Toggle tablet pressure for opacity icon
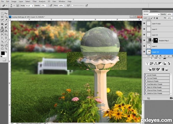Image resolution: width=173 pixels, height=124 pixels. pos(51,5)
